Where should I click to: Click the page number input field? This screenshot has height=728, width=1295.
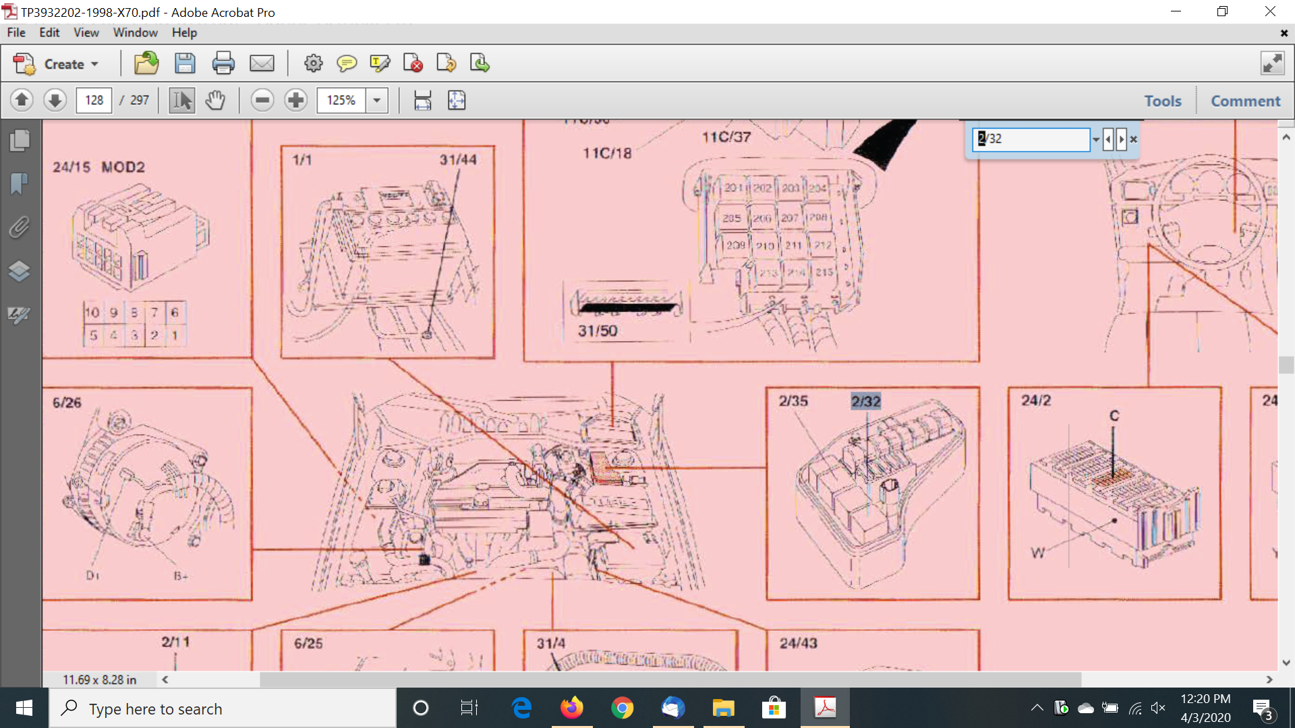(x=94, y=100)
